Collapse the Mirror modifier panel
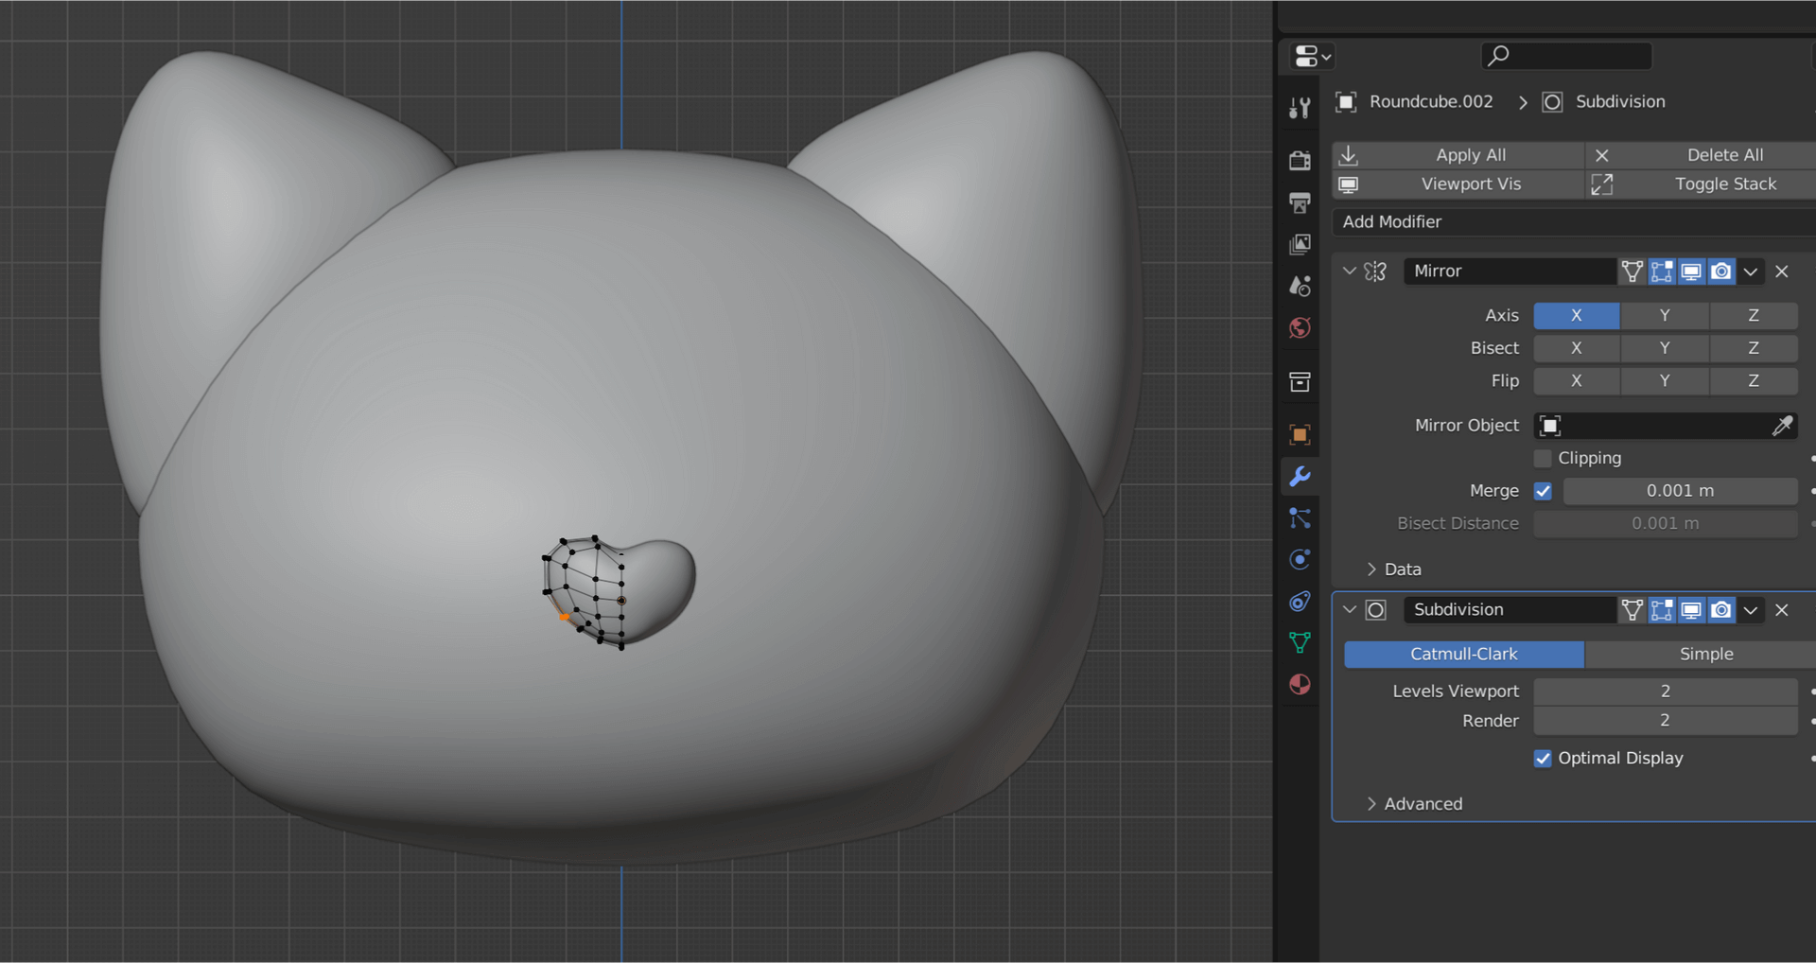This screenshot has width=1816, height=963. (1349, 271)
